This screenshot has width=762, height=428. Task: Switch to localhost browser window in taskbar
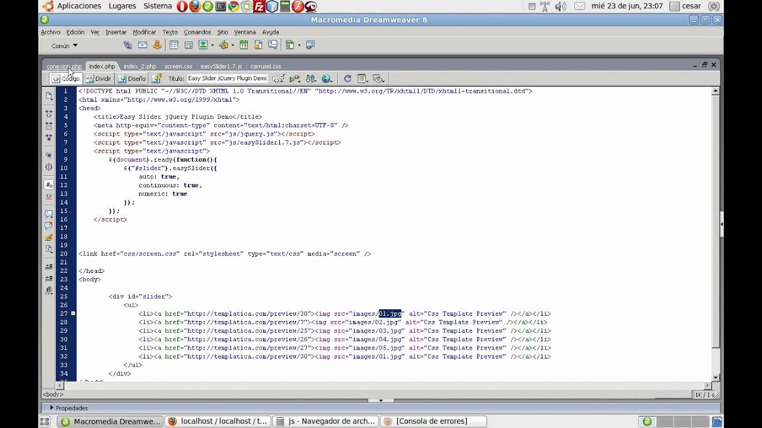point(218,421)
